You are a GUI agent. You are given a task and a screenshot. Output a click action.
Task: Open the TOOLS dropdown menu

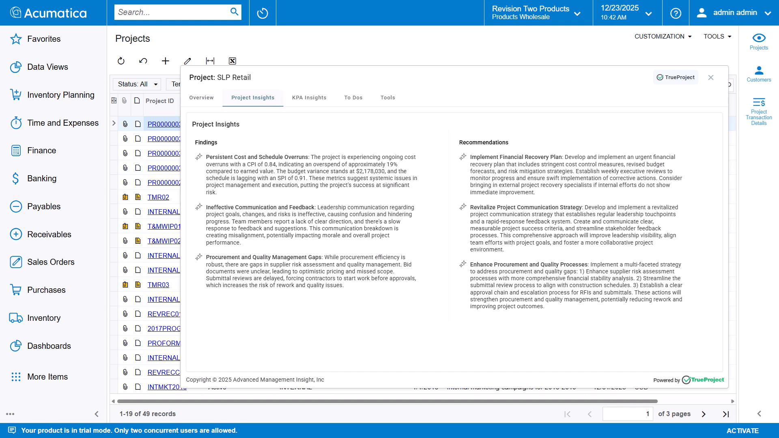point(717,36)
